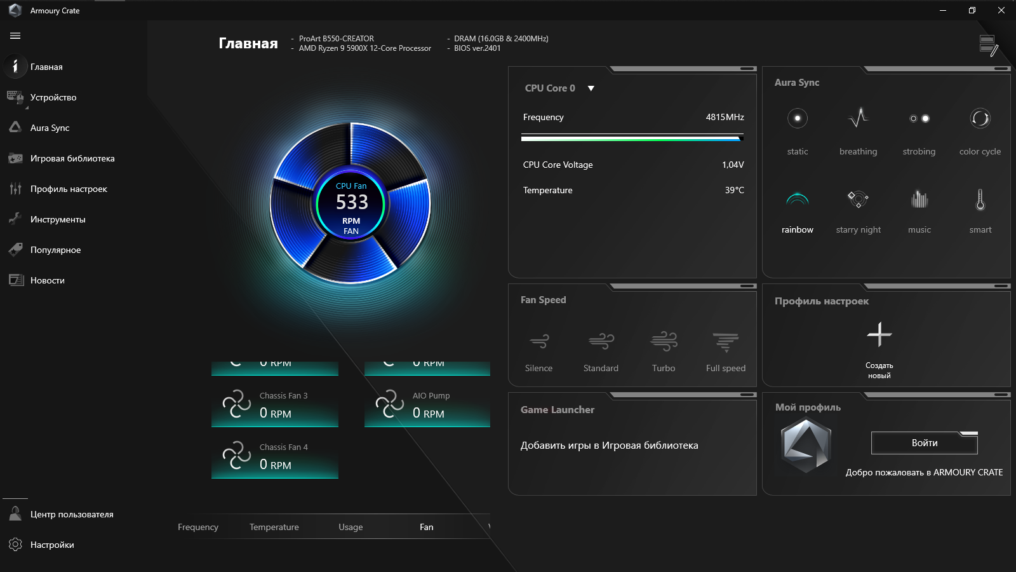
Task: Enable the starry night Aura effect
Action: [858, 210]
